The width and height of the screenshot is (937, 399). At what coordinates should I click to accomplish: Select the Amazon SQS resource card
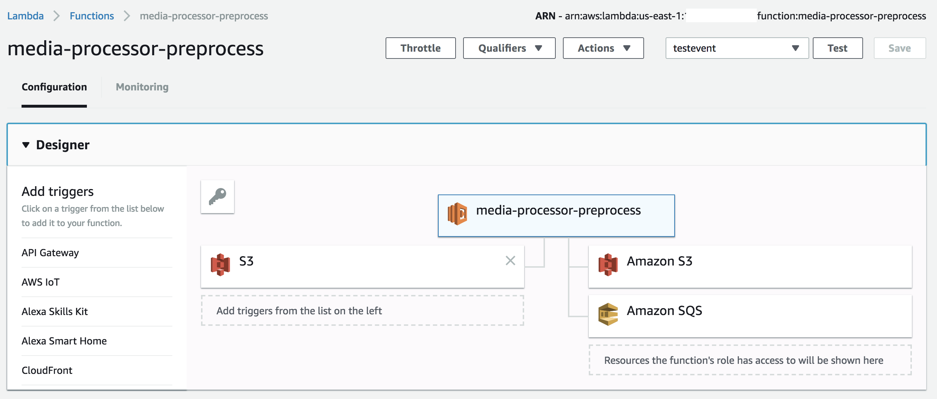pos(750,316)
